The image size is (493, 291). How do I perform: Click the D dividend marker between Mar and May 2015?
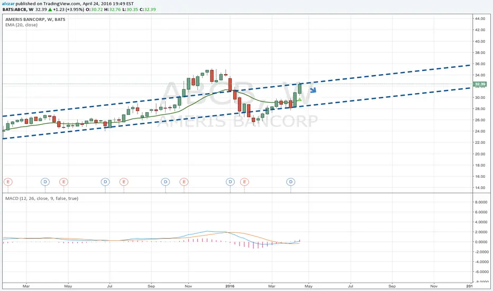click(x=45, y=182)
